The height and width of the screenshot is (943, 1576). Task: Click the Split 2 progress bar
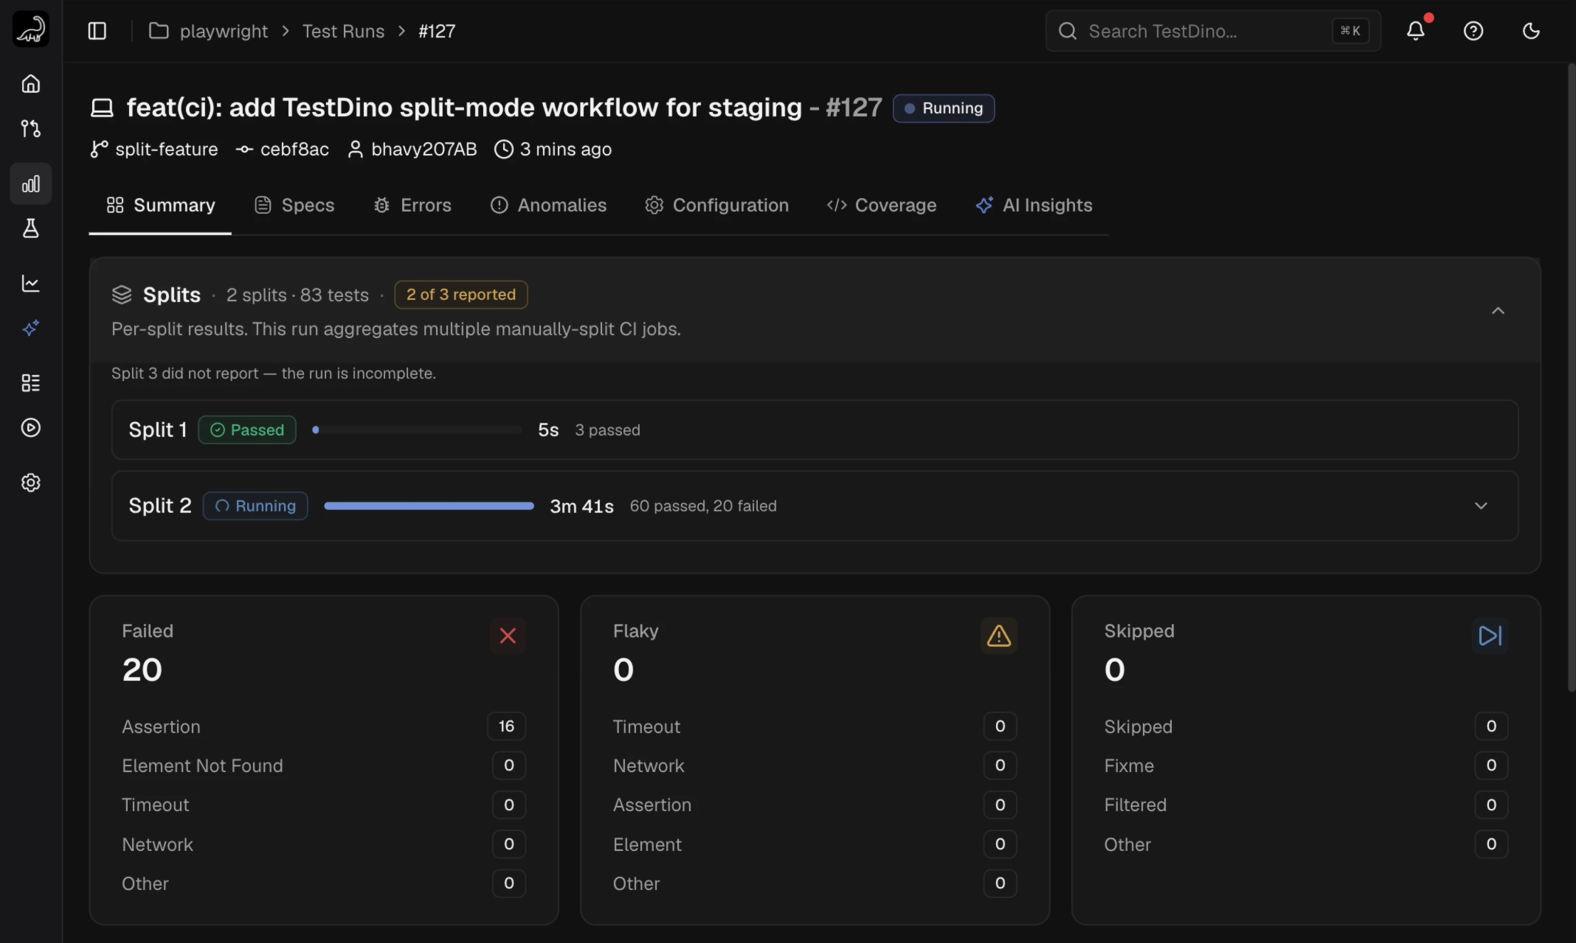click(x=429, y=506)
